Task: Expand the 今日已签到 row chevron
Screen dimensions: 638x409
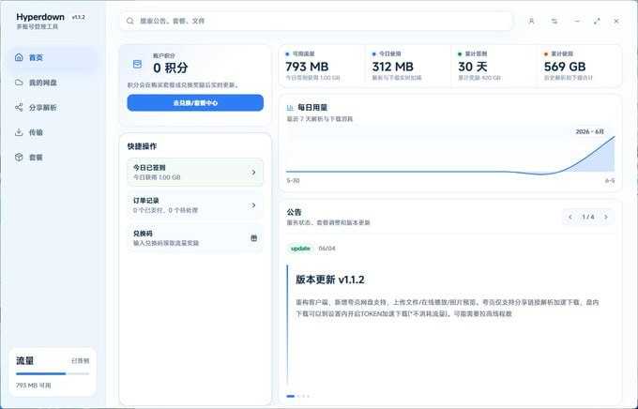Action: click(253, 173)
